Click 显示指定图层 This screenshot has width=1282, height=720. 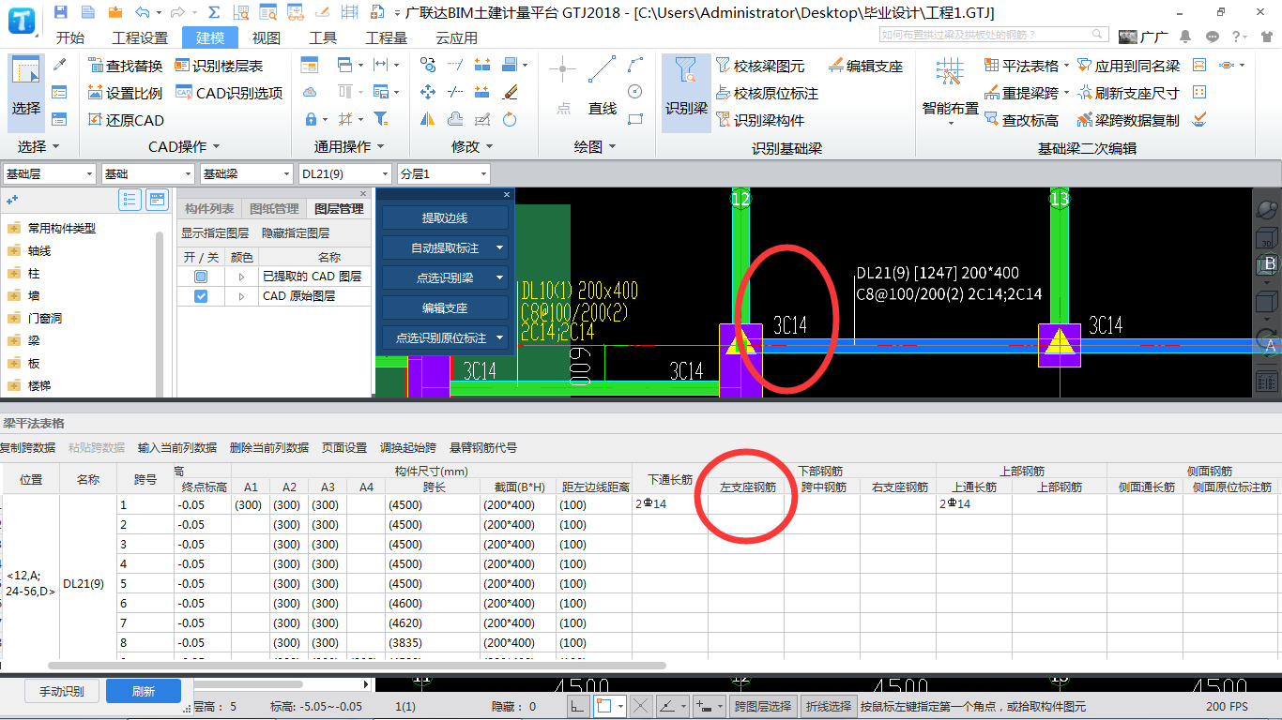click(215, 233)
